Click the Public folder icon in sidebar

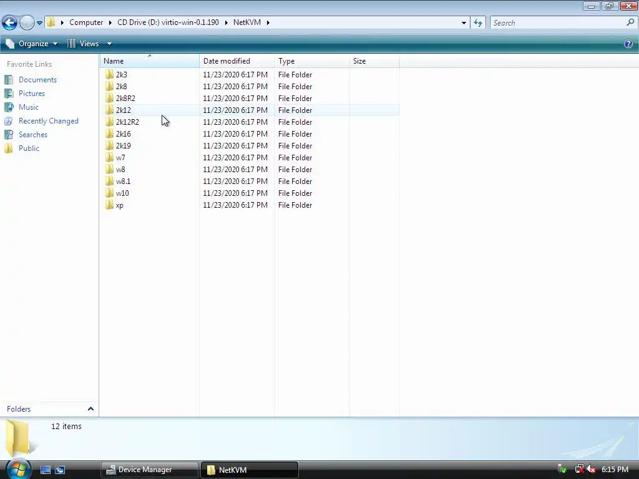click(x=9, y=148)
